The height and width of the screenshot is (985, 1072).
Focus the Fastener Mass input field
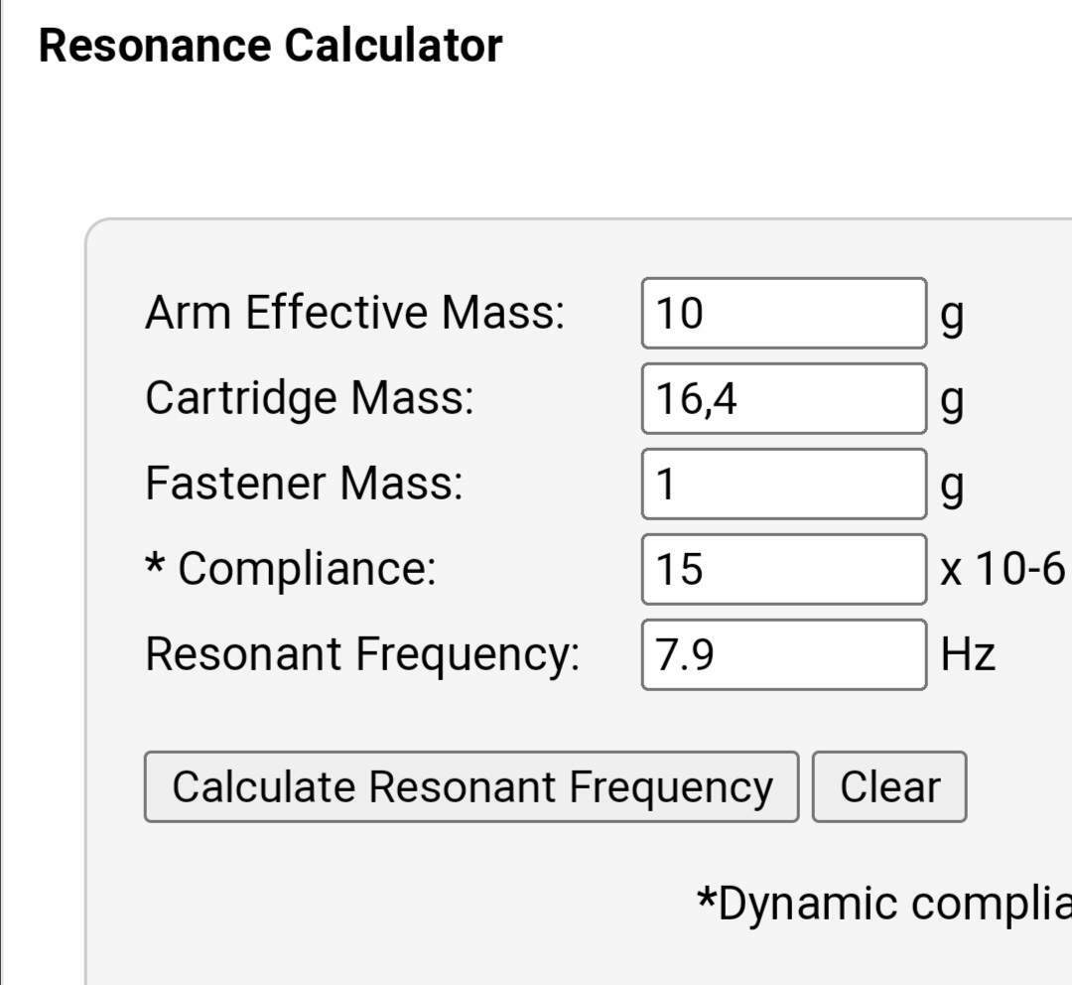784,485
